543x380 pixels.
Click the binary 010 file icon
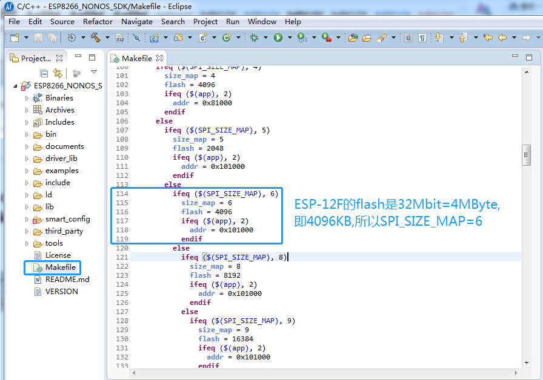pyautogui.click(x=119, y=38)
